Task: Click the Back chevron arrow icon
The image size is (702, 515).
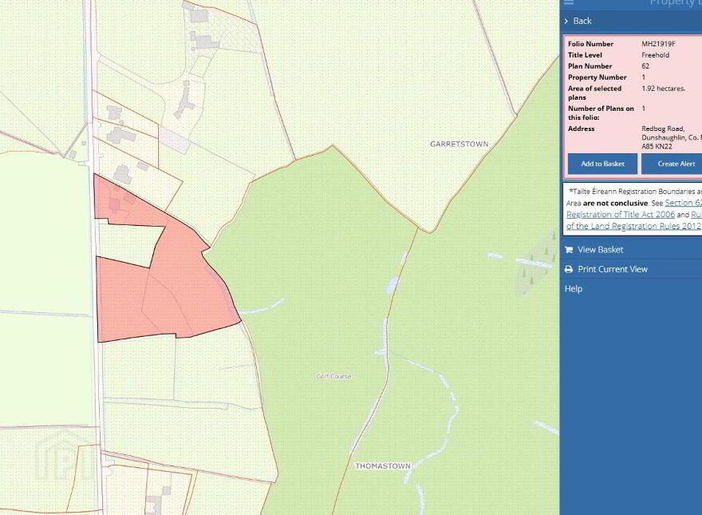Action: pos(566,21)
